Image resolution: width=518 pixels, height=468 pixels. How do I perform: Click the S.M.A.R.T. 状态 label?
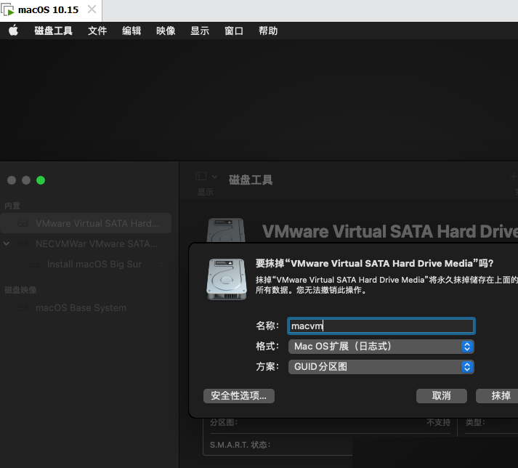tap(240, 445)
